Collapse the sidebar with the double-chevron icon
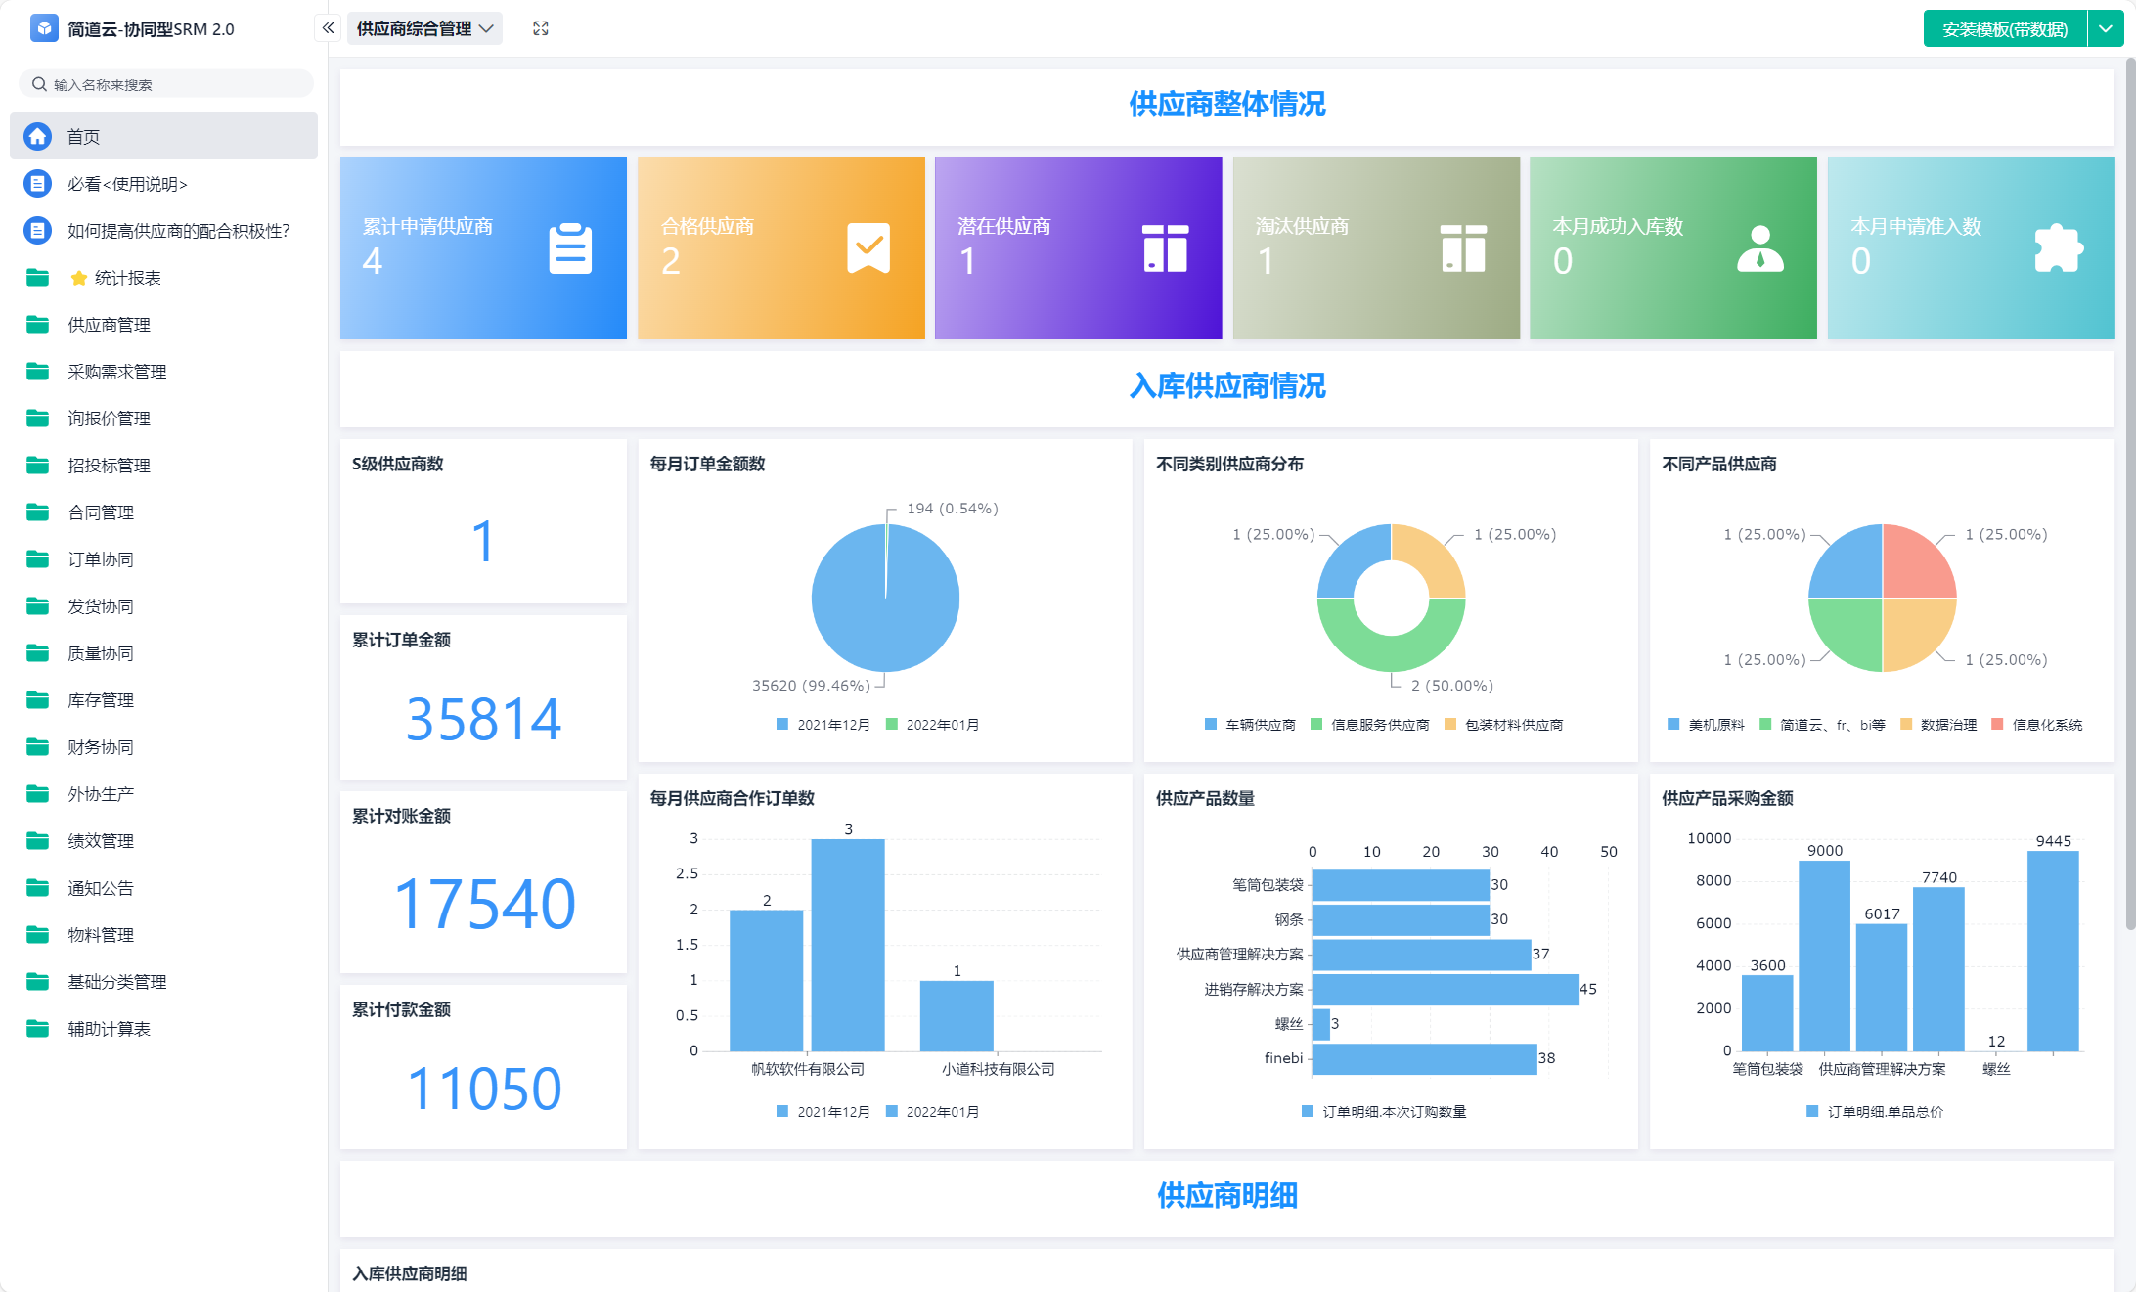2136x1292 pixels. pyautogui.click(x=329, y=28)
